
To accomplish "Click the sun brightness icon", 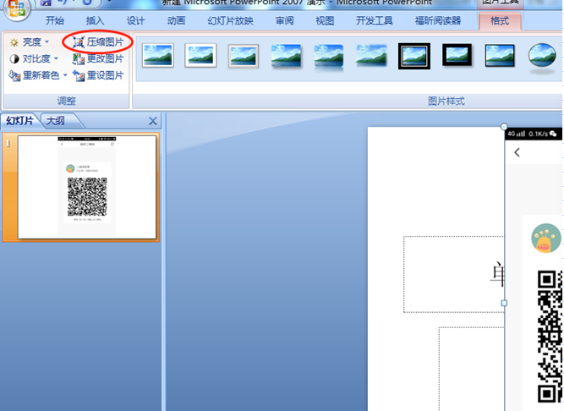I will click(x=14, y=43).
